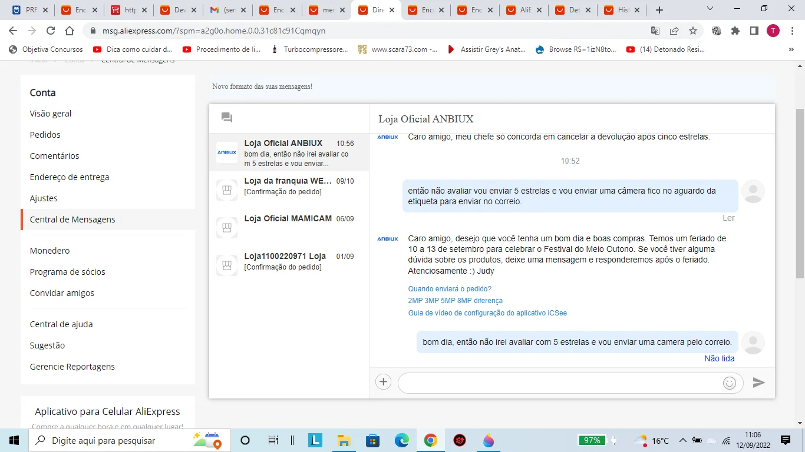Open the taskbar clock showing 11:06

click(753, 440)
